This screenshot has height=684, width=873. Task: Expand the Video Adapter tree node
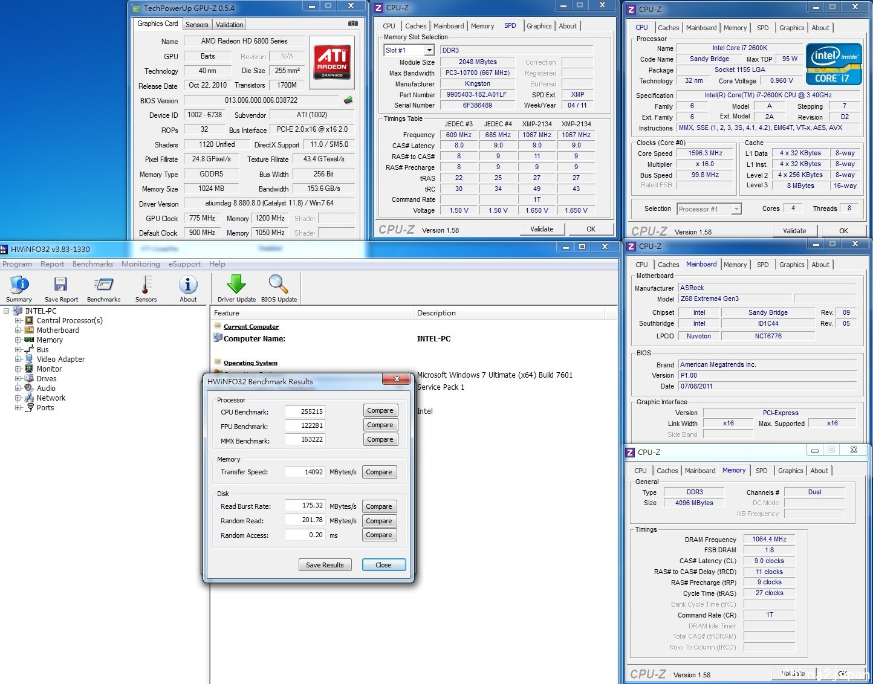[18, 359]
